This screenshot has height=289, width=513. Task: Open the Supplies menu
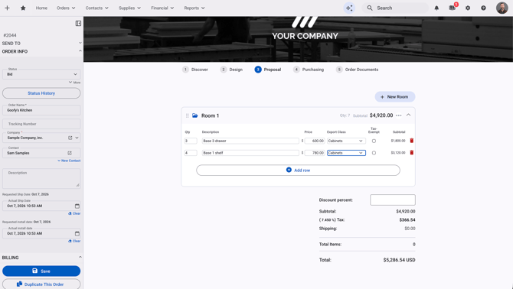[x=129, y=8]
